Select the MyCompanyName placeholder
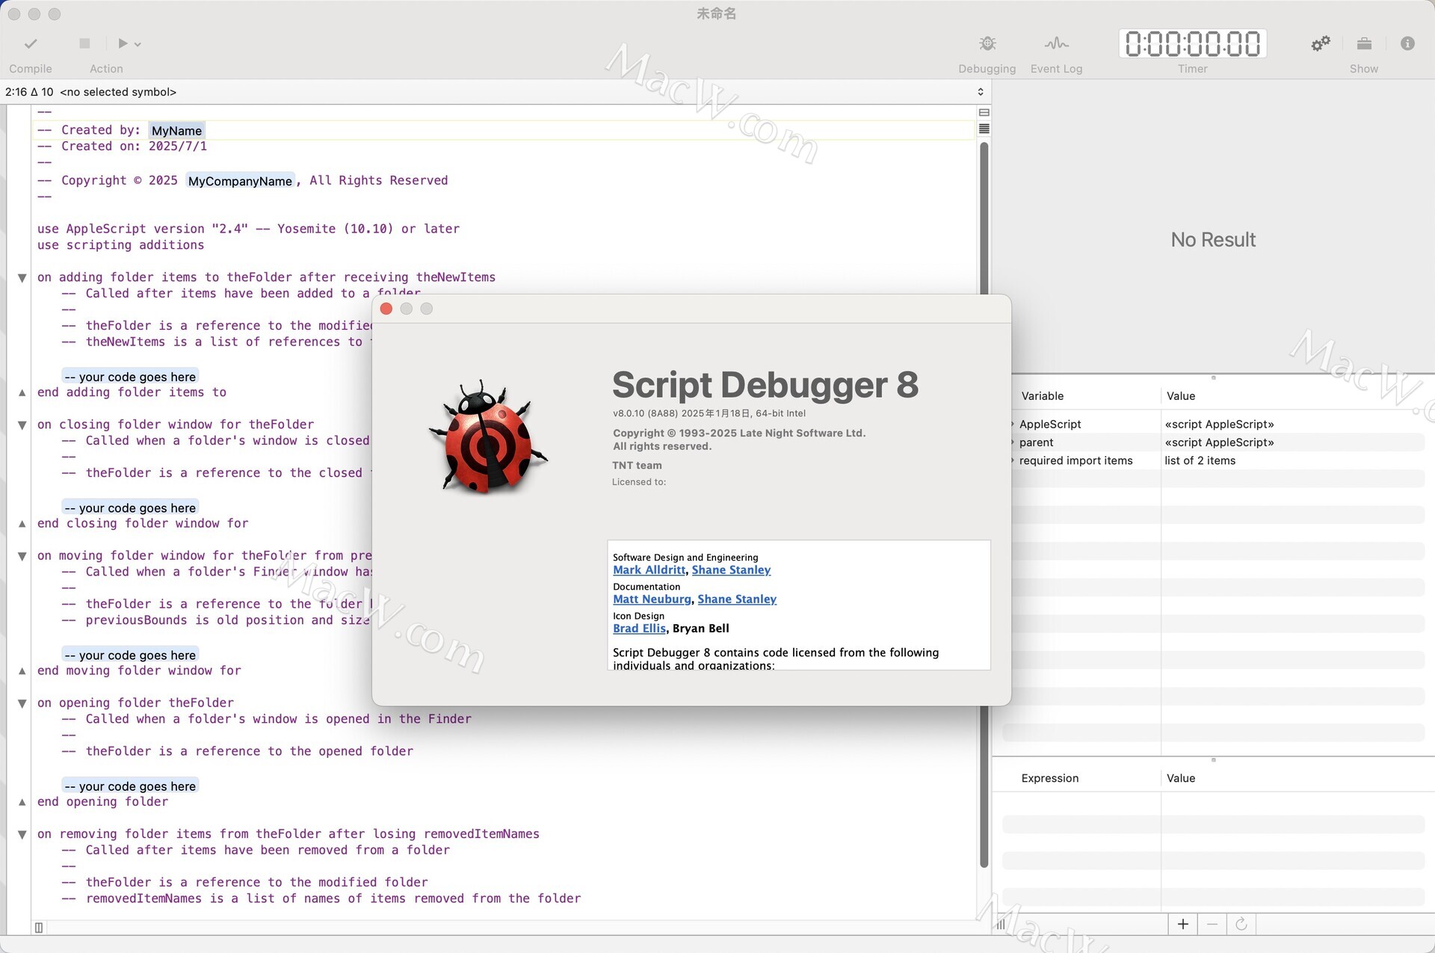The width and height of the screenshot is (1435, 953). tap(240, 181)
